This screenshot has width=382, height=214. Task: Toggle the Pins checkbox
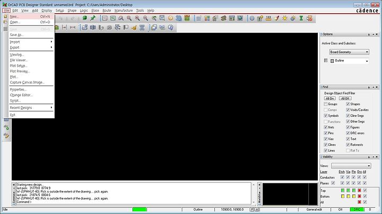pos(325,133)
